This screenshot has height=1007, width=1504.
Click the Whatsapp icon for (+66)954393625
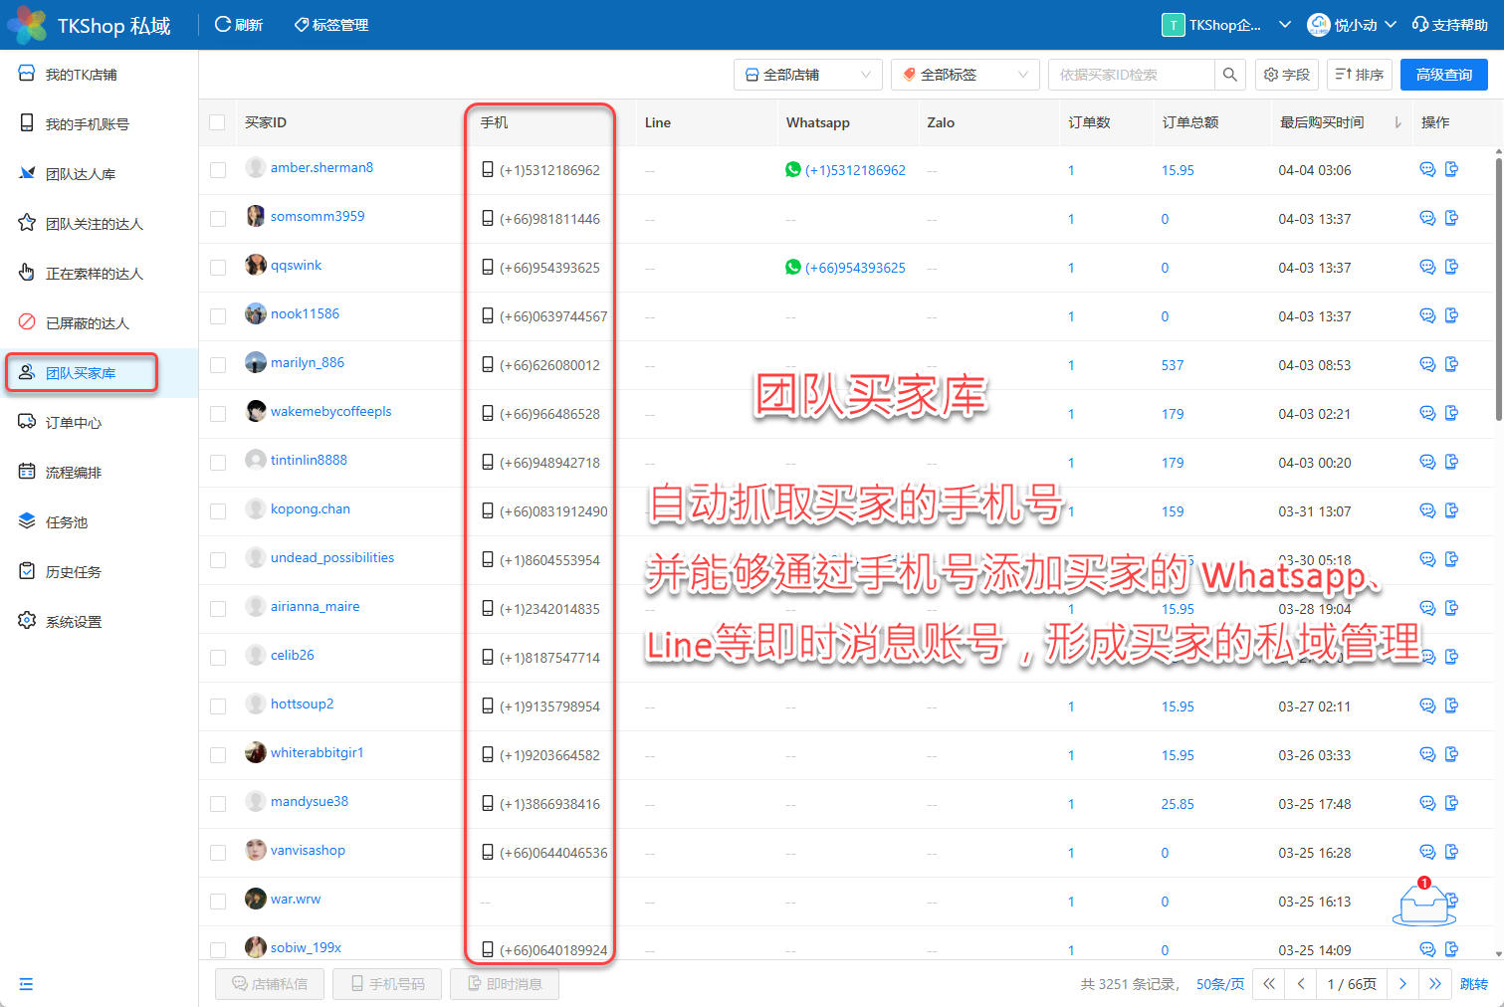[x=792, y=267]
